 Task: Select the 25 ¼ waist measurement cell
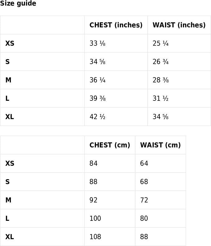tap(161, 44)
